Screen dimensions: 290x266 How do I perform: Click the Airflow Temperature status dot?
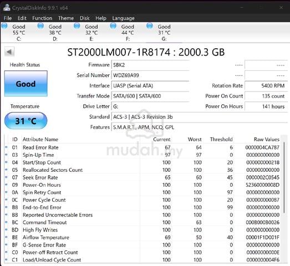coord(6,237)
